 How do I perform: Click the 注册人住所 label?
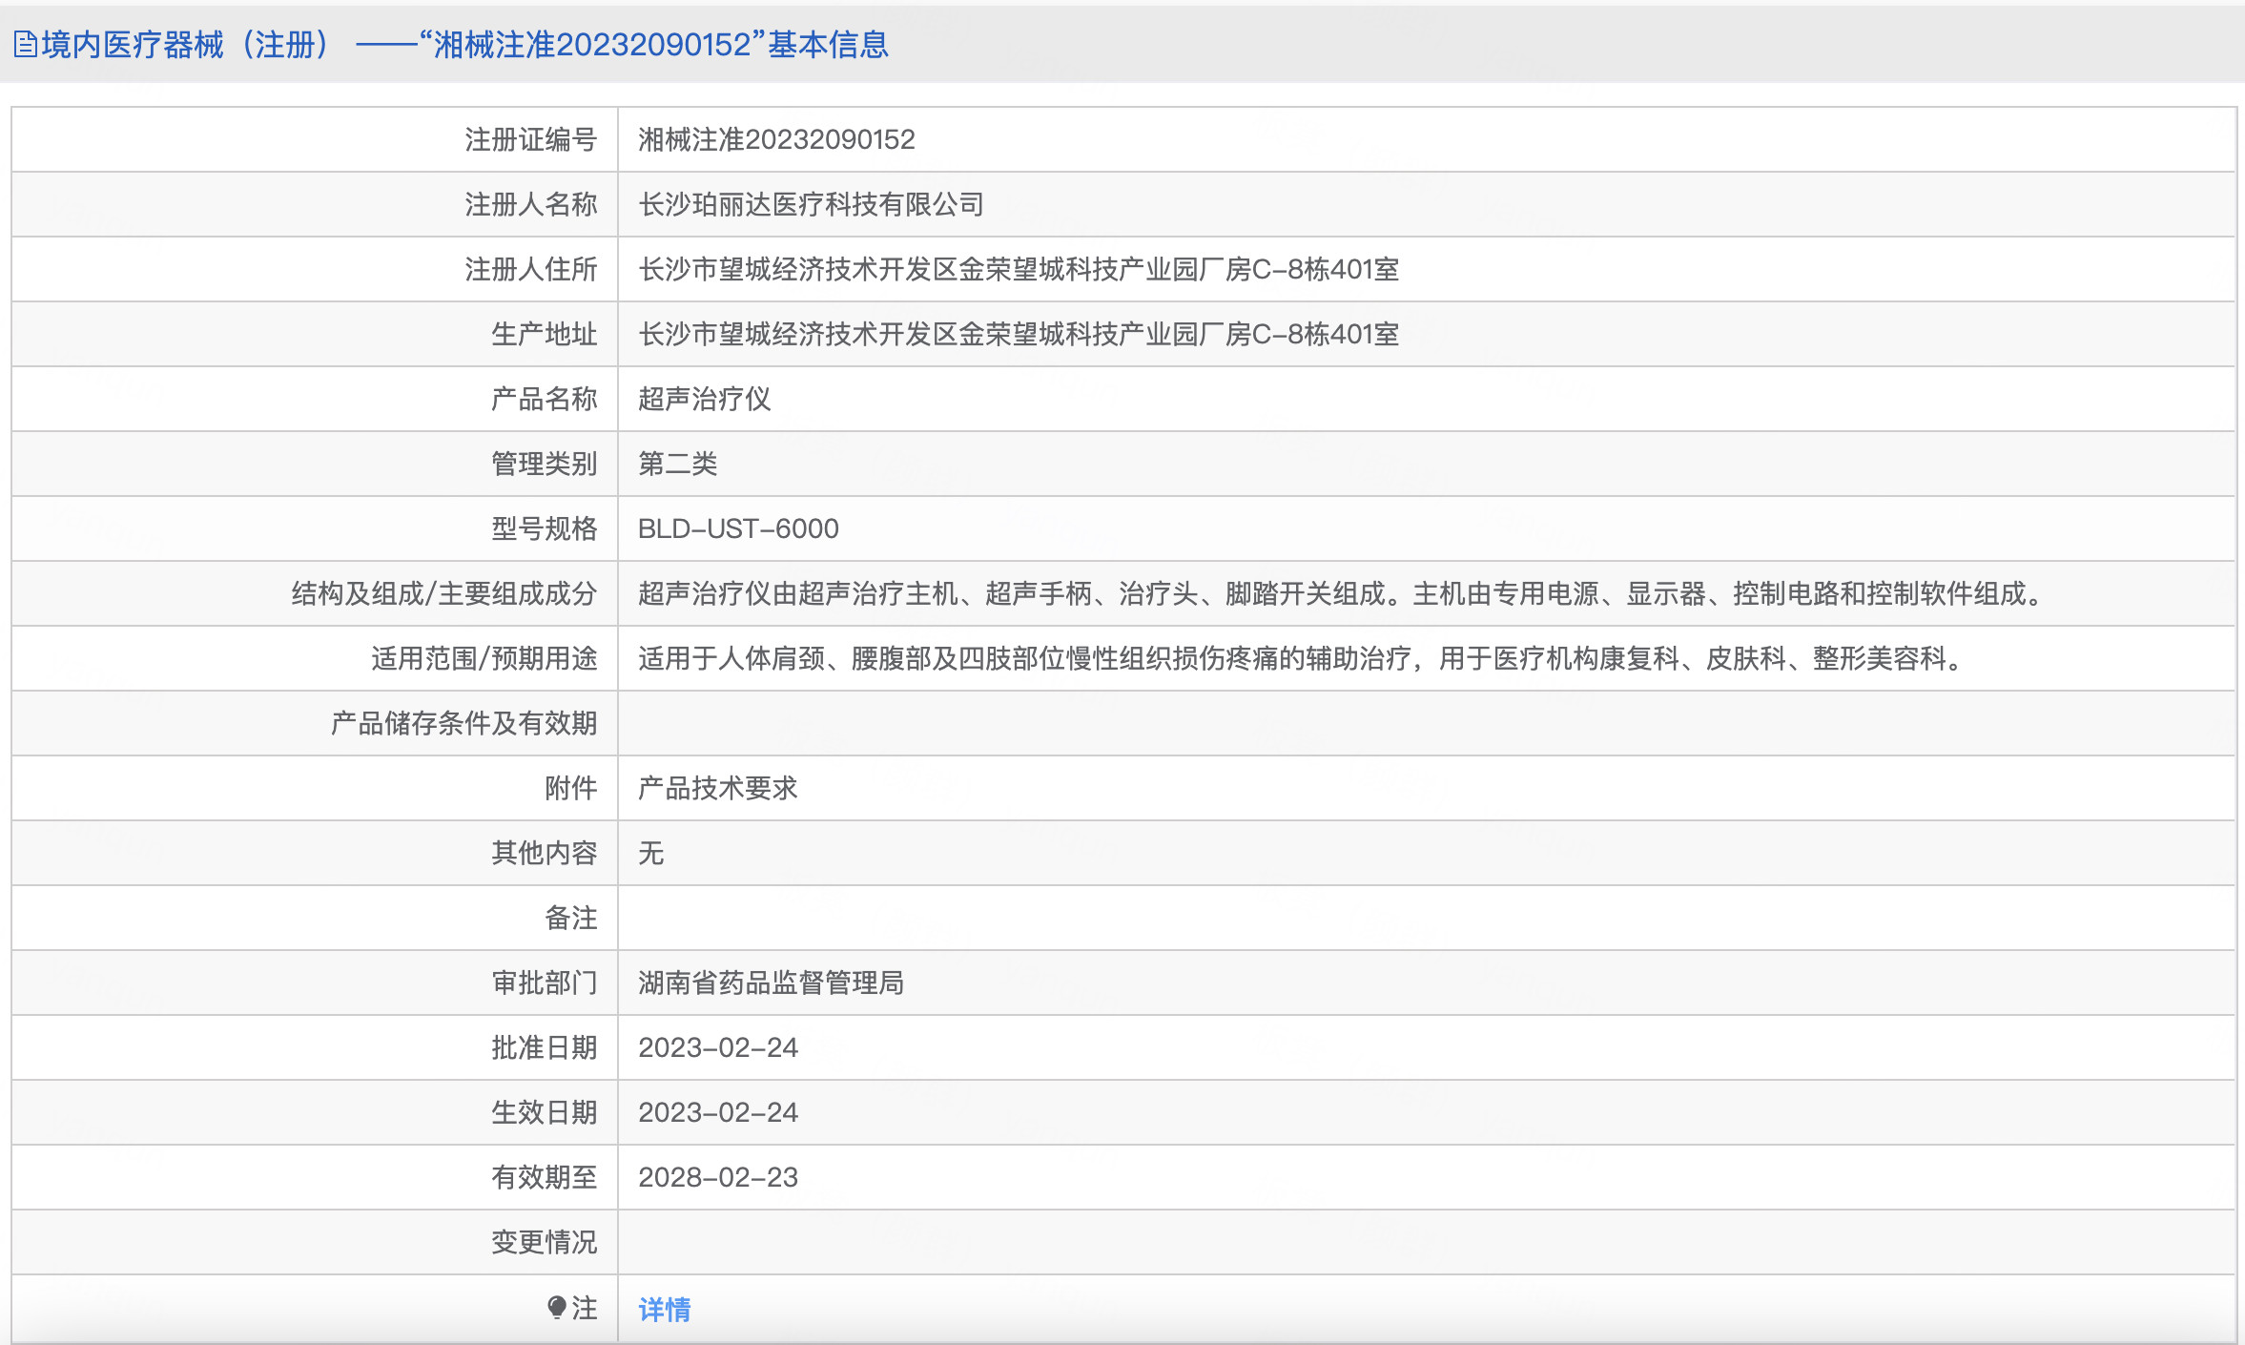[x=531, y=269]
